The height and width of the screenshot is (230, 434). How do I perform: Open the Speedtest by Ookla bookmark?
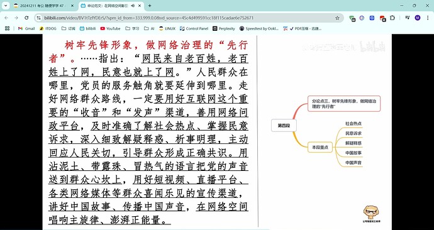[259, 28]
